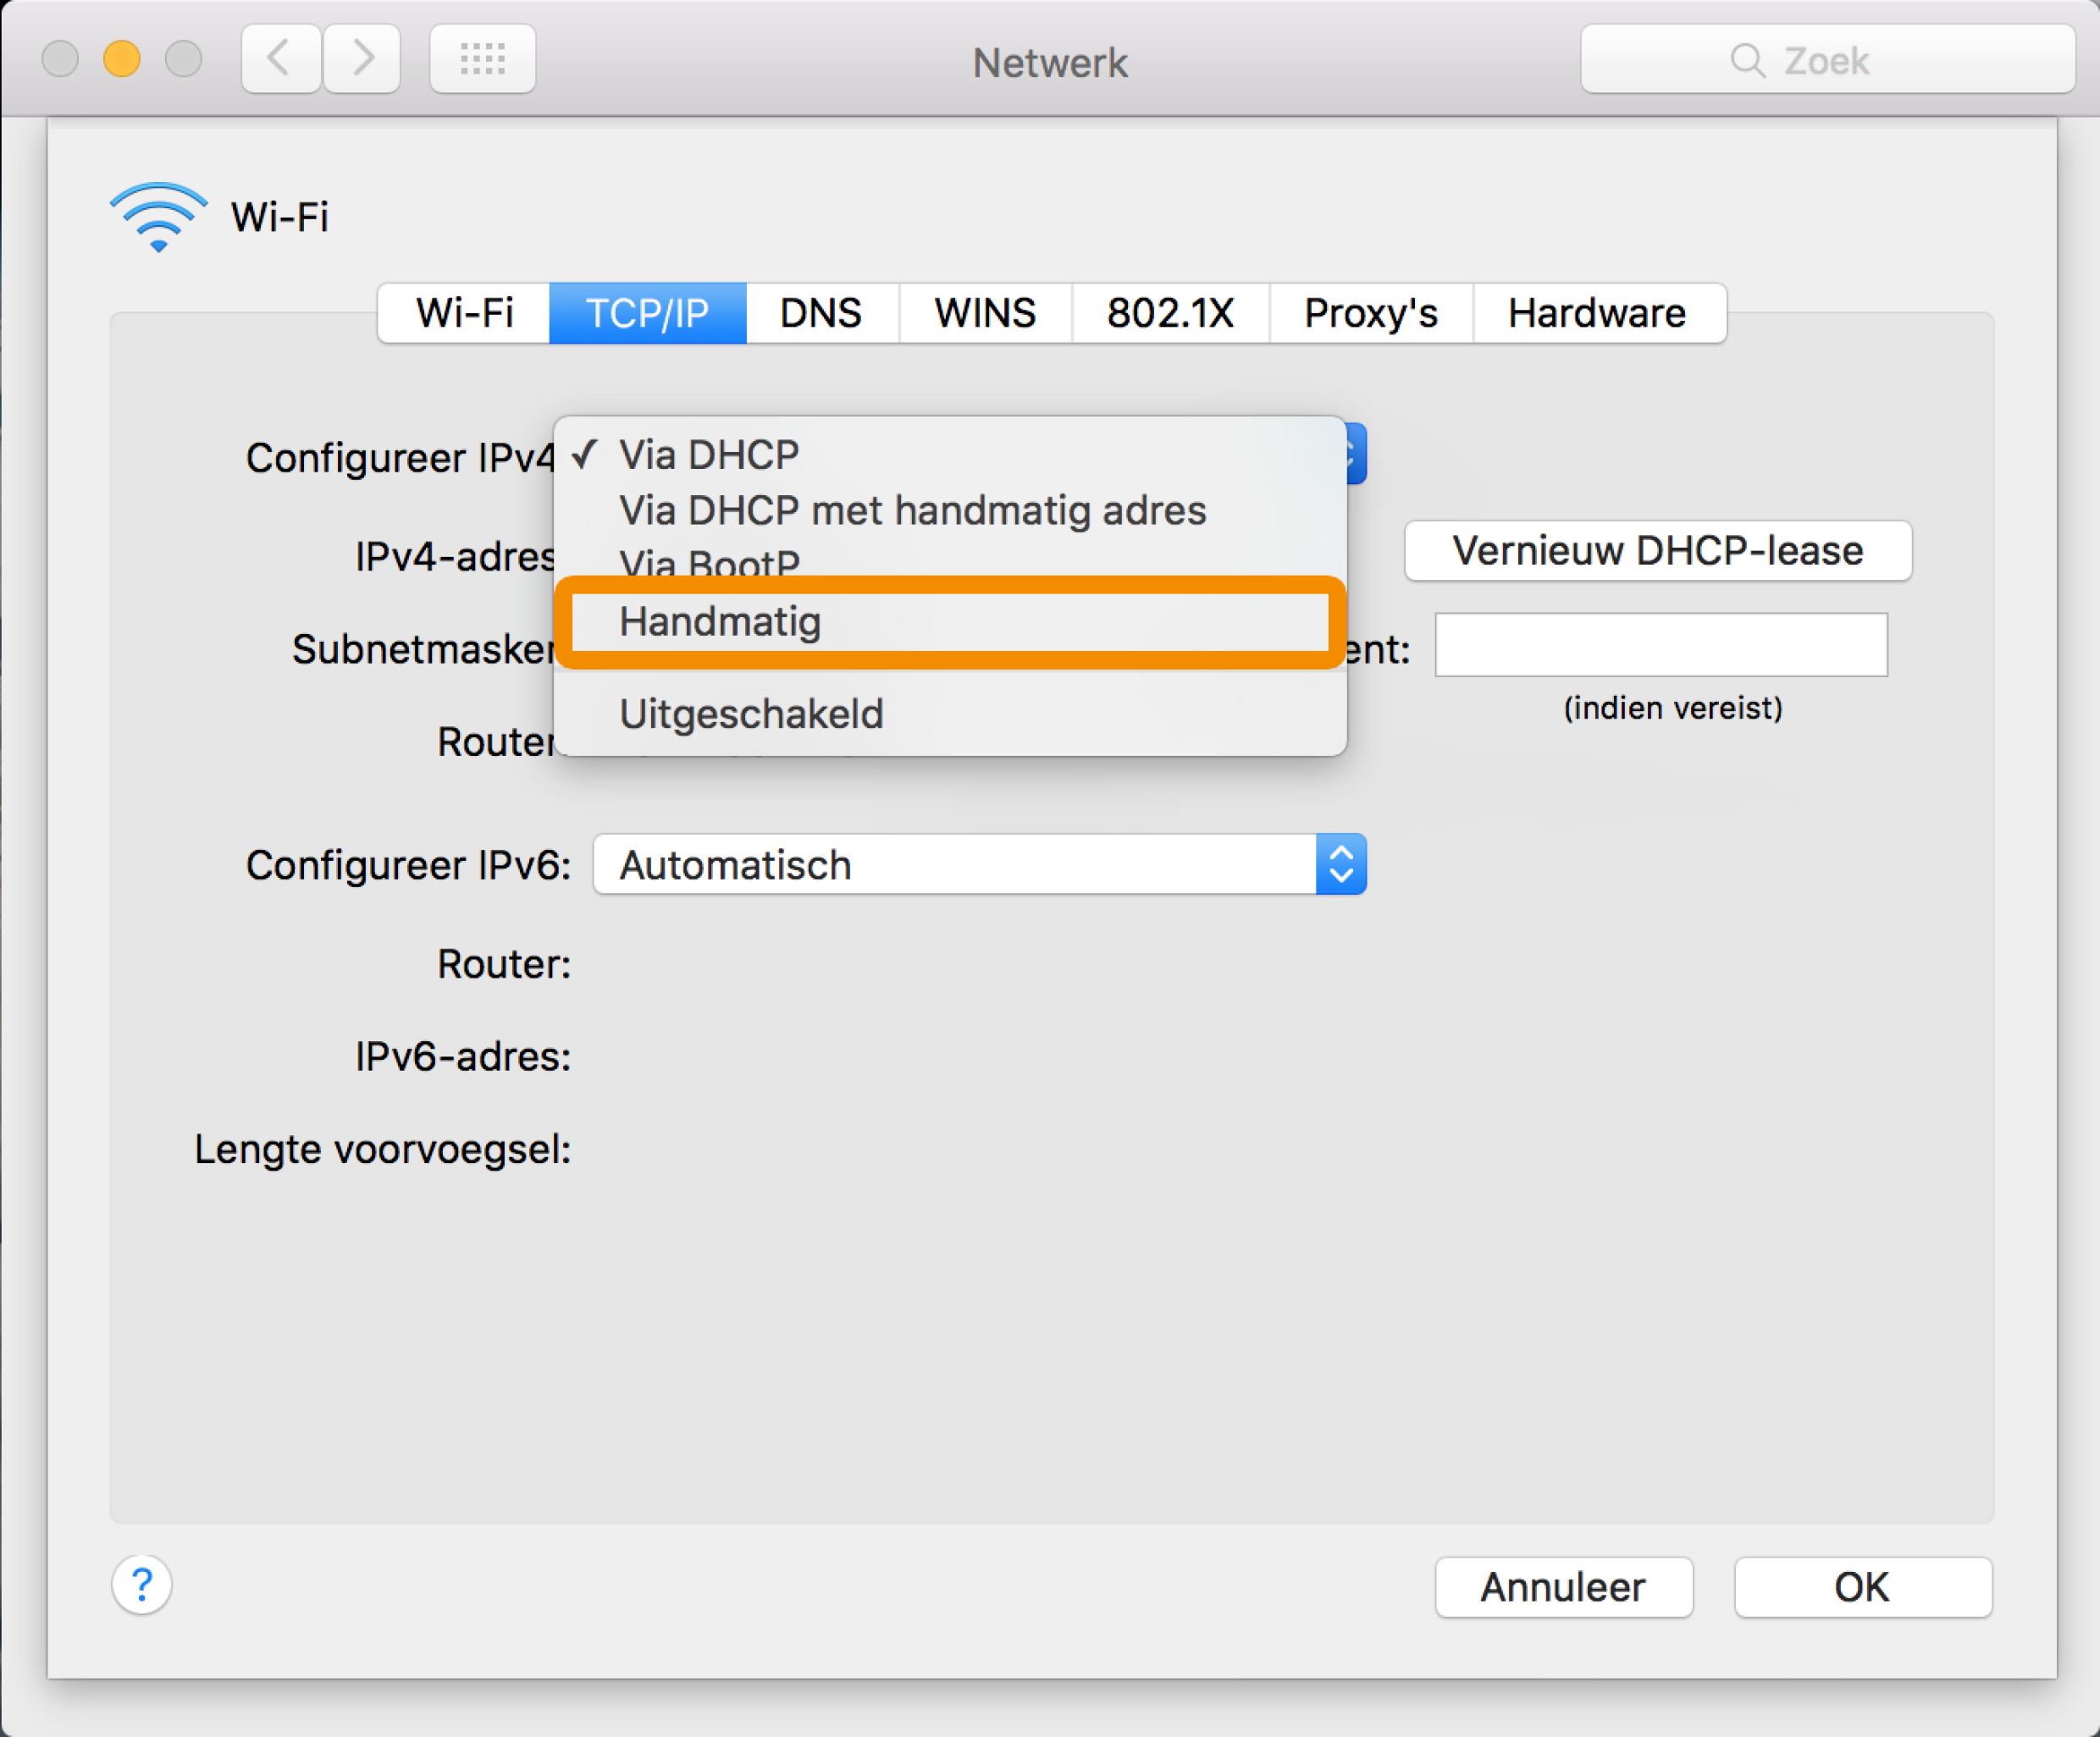Click the Annuleer button
2100x1737 pixels.
click(x=1563, y=1586)
